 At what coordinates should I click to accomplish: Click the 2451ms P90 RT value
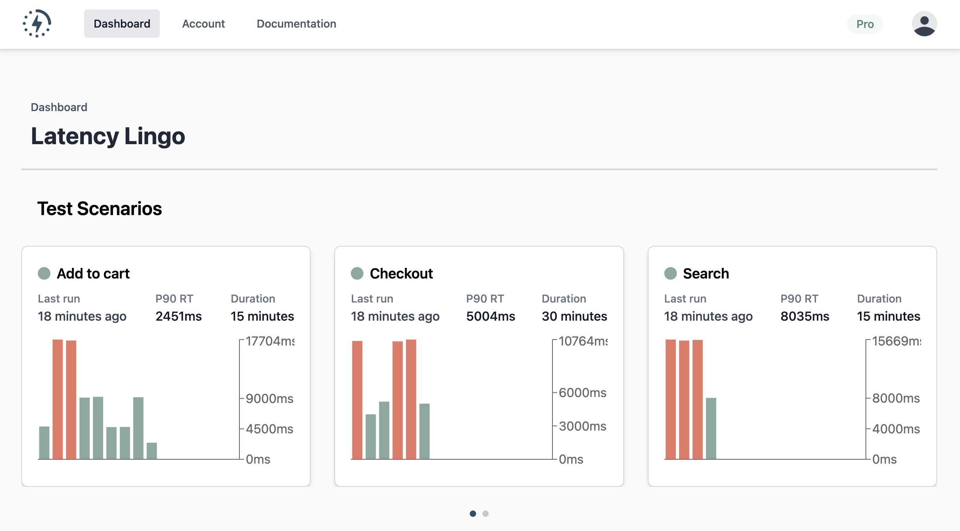pyautogui.click(x=179, y=316)
